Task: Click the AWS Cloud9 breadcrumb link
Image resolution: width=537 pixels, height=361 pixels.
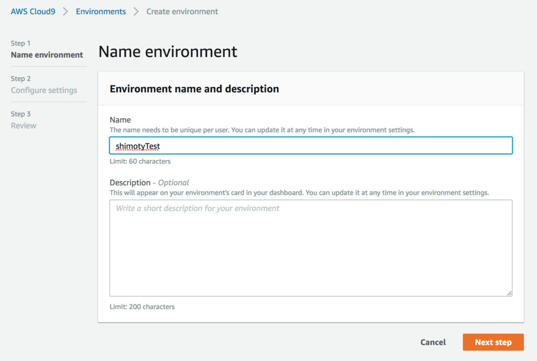Action: point(33,11)
